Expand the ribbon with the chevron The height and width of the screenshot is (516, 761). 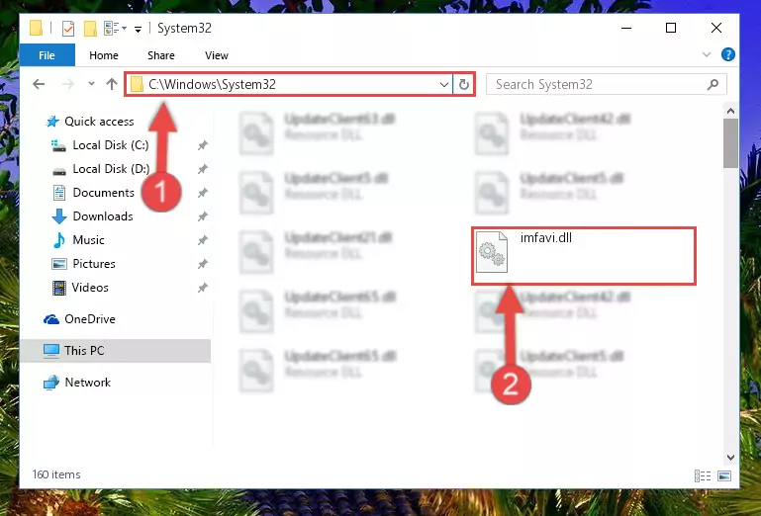[707, 54]
